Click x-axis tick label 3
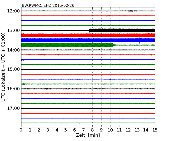The height and width of the screenshot is (141, 176). [48, 130]
